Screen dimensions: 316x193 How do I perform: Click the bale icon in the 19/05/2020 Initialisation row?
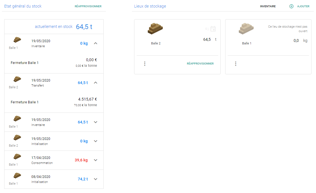17,137
